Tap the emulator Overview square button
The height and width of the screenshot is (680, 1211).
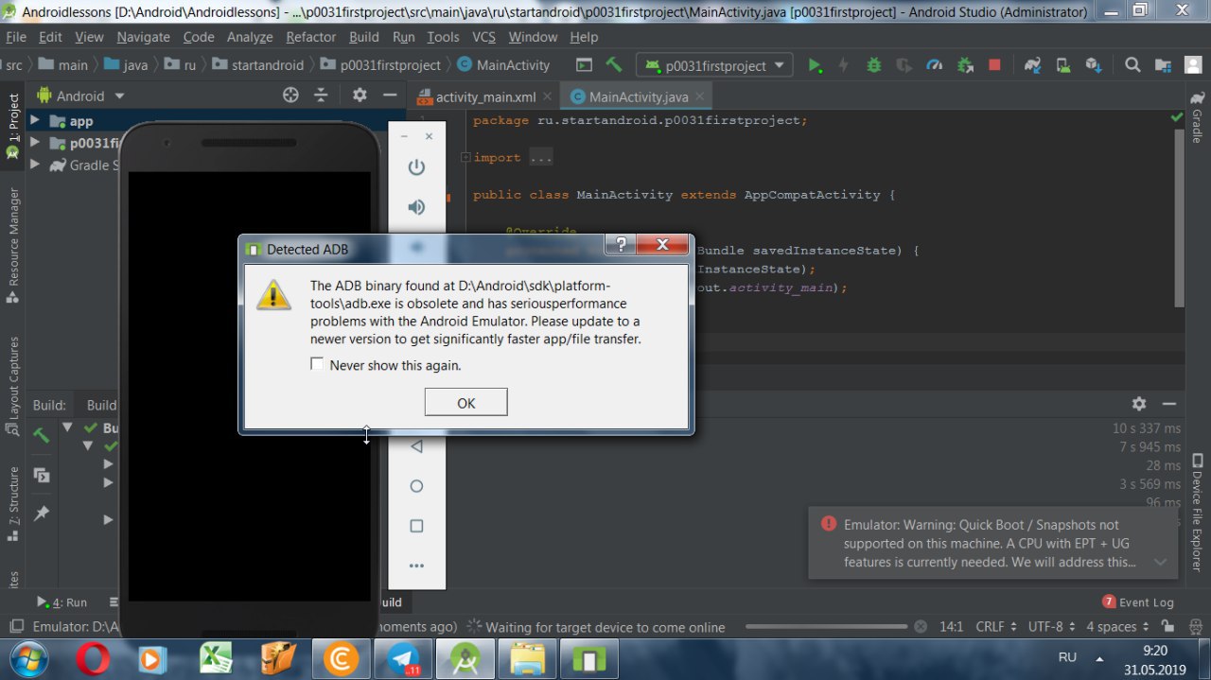click(x=416, y=526)
